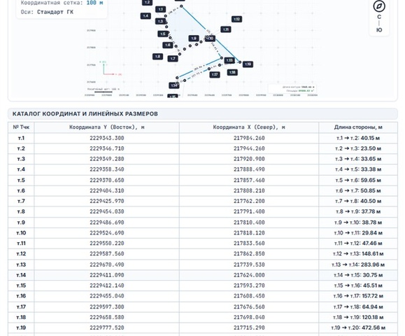
Task: Select the т.3 point label on the plan
Action: 160,21
